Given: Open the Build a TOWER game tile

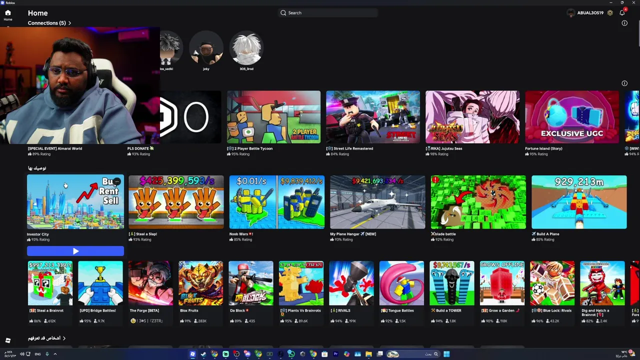Looking at the screenshot, I should pos(452,283).
